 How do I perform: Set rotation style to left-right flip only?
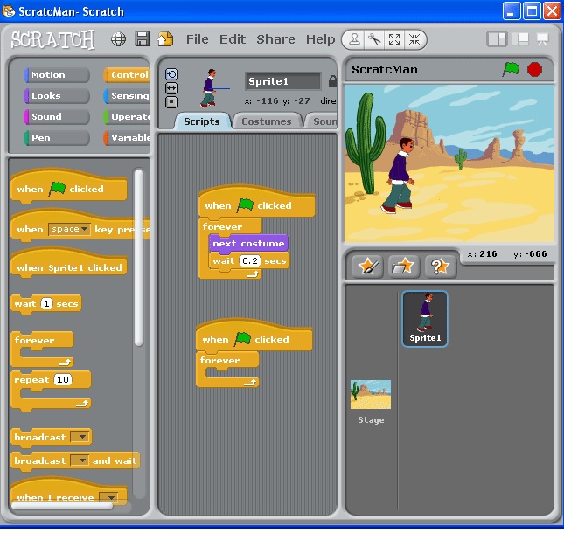(171, 88)
